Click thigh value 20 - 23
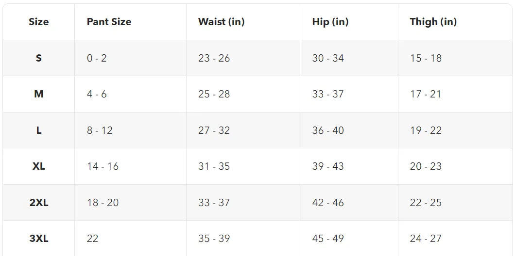The height and width of the screenshot is (256, 515). tap(426, 166)
